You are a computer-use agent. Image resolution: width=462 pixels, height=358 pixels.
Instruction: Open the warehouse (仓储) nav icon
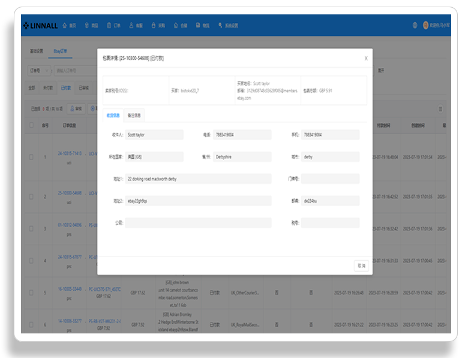click(x=176, y=26)
